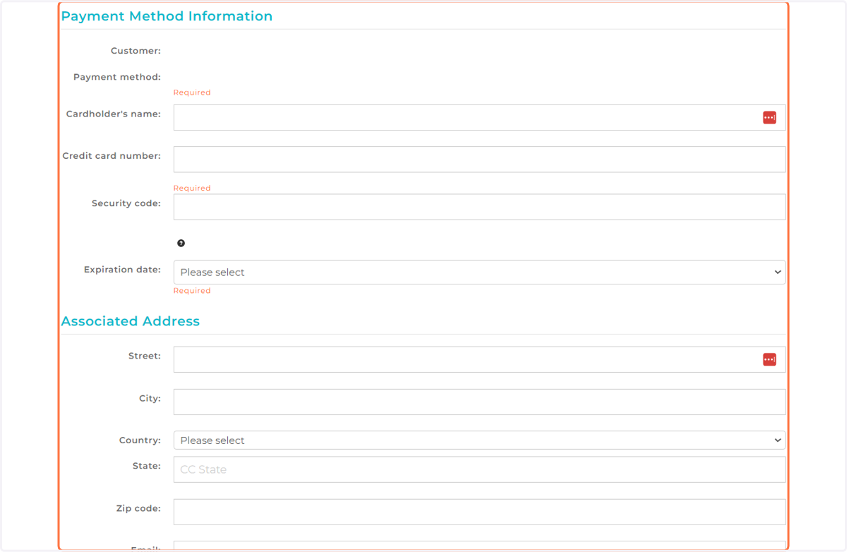Click the password manager icon in Street field
The height and width of the screenshot is (552, 847).
pos(769,359)
